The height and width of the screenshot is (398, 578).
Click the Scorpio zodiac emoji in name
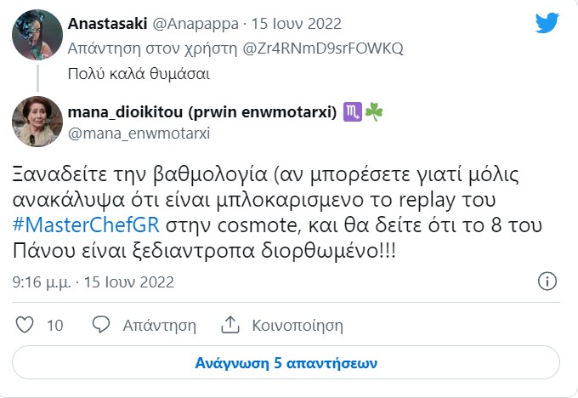(x=351, y=112)
